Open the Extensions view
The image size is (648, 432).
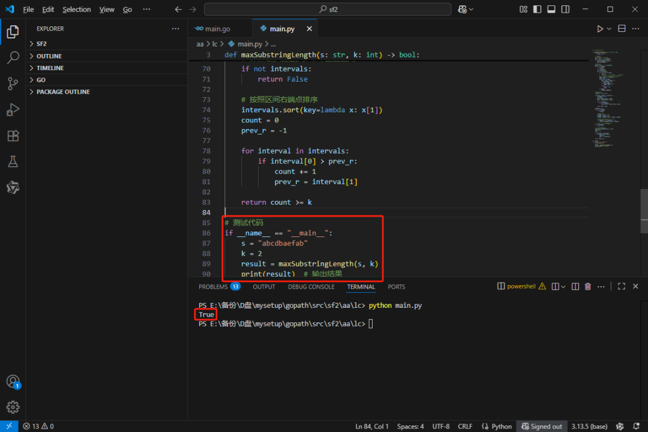(13, 136)
